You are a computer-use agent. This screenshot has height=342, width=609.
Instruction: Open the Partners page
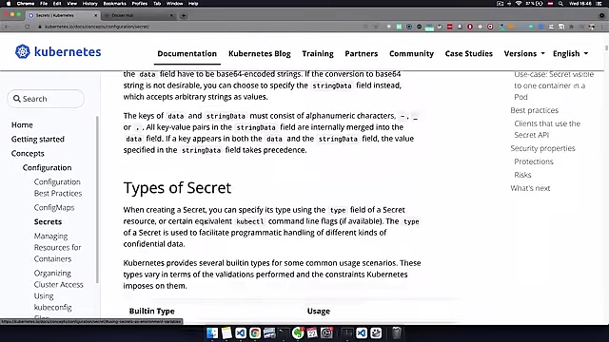[362, 53]
